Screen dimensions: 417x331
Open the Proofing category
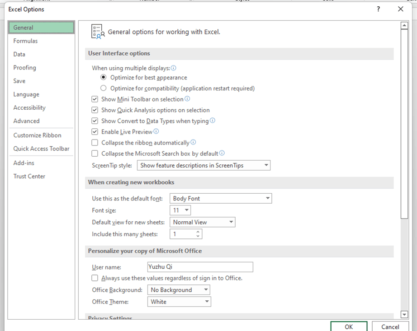coord(41,67)
